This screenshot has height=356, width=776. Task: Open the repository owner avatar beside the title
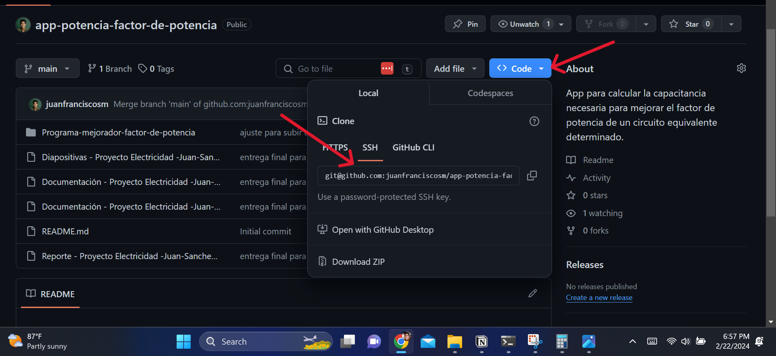pos(23,25)
